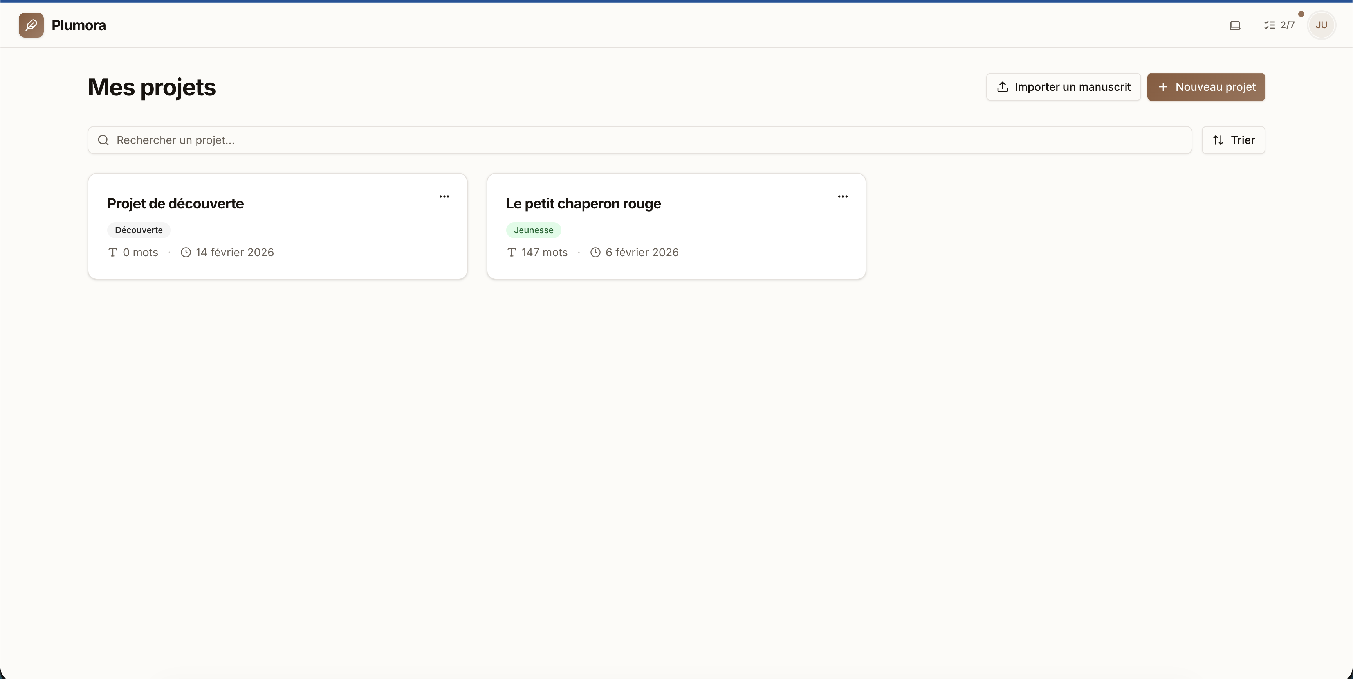Screen dimensions: 1353x679
Task: Open Le petit chaperon rouge project title
Action: [x=583, y=204]
